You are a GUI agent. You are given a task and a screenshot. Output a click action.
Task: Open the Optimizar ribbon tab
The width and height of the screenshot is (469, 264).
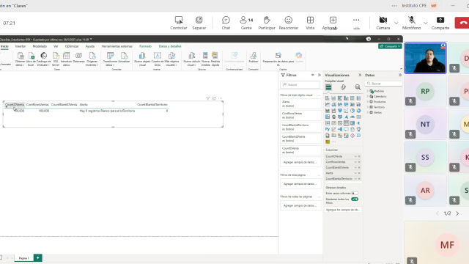(72, 46)
